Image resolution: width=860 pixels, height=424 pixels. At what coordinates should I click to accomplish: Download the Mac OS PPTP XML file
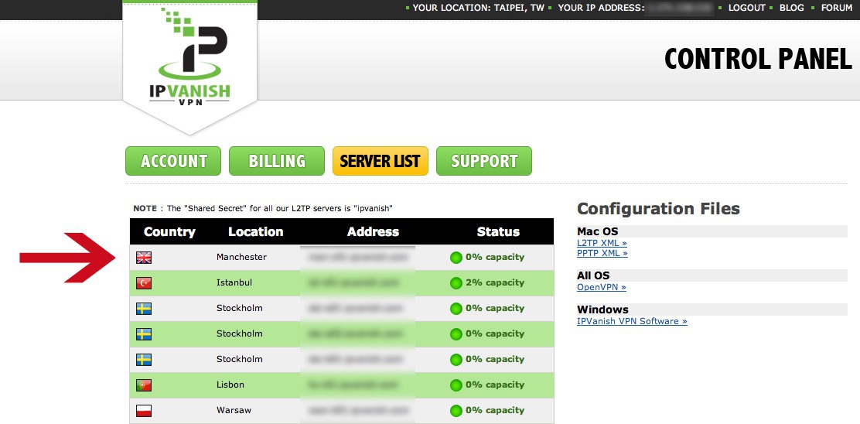click(x=602, y=253)
